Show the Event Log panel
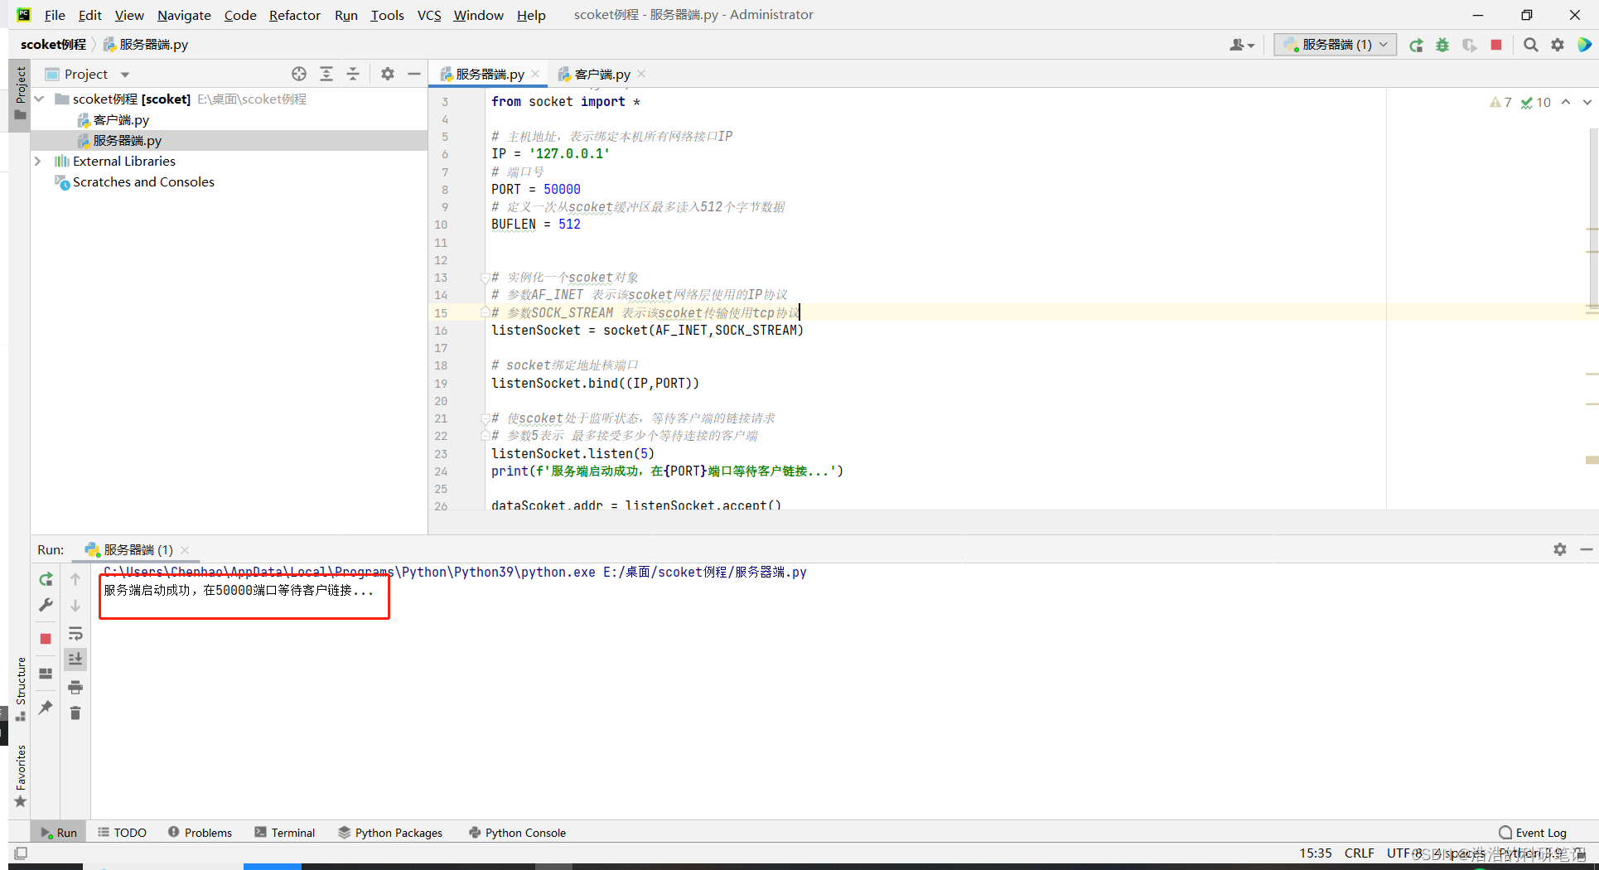Screen dimensions: 1599x870 click(x=1539, y=832)
